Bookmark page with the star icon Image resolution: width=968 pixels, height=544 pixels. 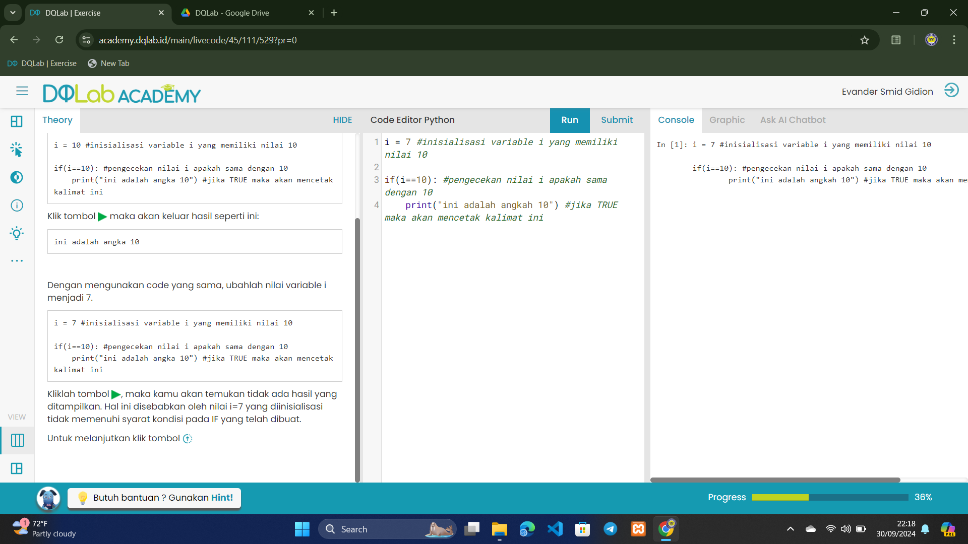[x=865, y=40]
